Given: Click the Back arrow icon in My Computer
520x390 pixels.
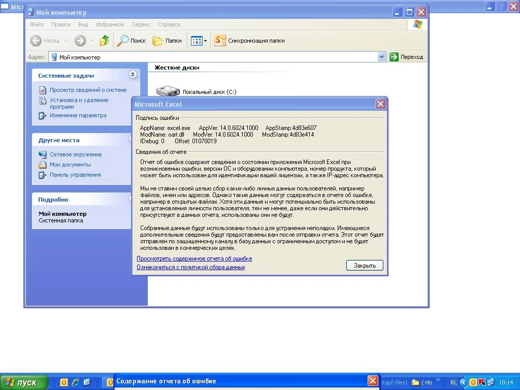Looking at the screenshot, I should [x=36, y=41].
